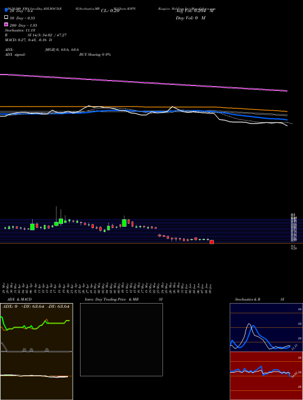Viewport: 303px width, 400px height.
Task: Click the 'Intra Day Trading Price & MR' title
Action: click(112, 299)
